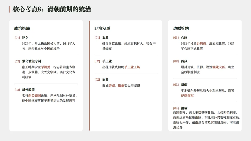
Task: Click number {02} beside 手工业
Action: 97,61
